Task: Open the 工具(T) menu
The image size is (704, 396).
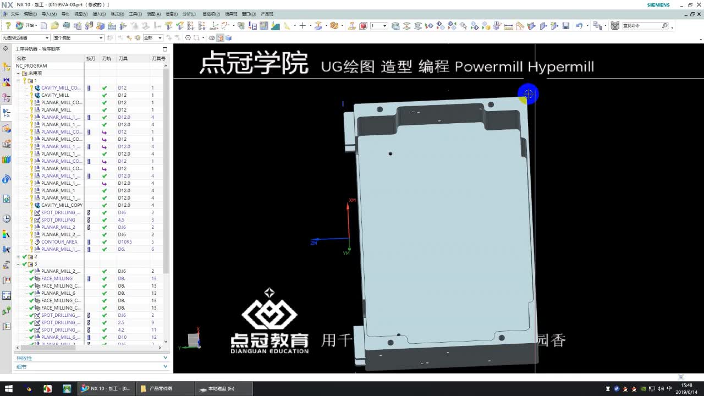Action: [135, 14]
